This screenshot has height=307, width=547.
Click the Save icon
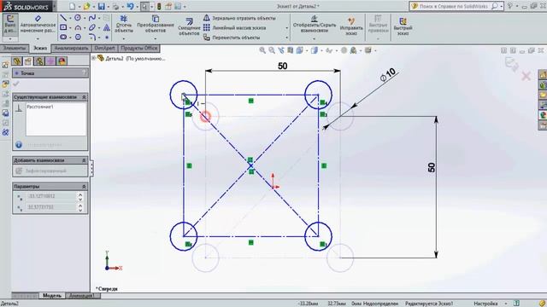coord(101,6)
